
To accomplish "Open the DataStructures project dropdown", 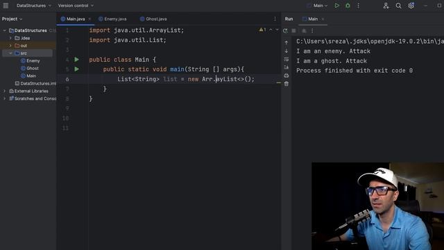I will coord(34,6).
